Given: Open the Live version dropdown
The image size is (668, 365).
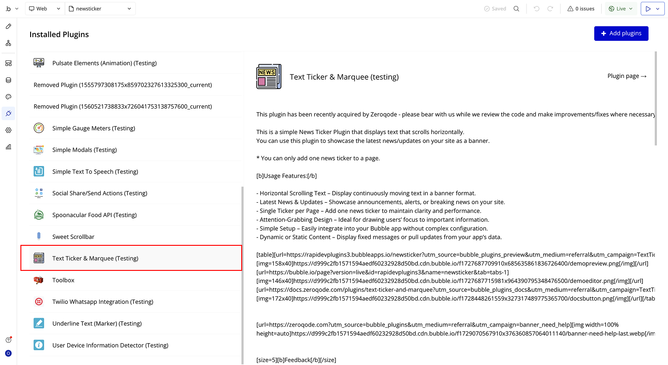Looking at the screenshot, I should point(621,9).
